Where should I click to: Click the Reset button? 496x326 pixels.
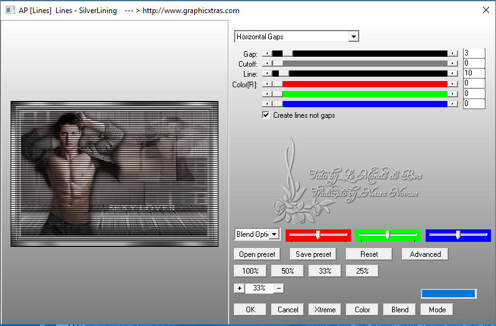[x=369, y=254]
